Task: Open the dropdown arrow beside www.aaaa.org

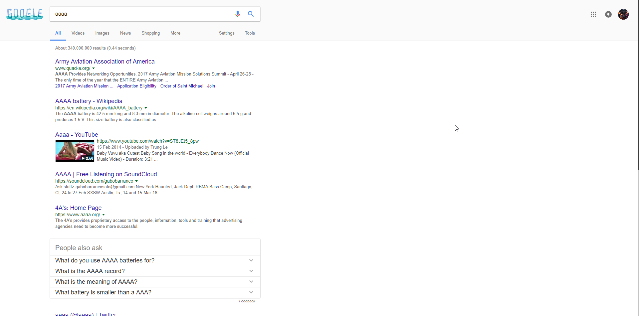Action: pos(104,215)
